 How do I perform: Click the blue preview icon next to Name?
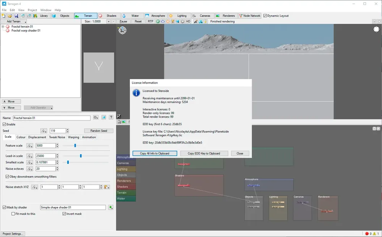104,117
